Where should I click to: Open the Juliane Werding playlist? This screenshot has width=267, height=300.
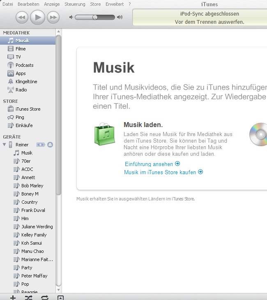(x=28, y=227)
